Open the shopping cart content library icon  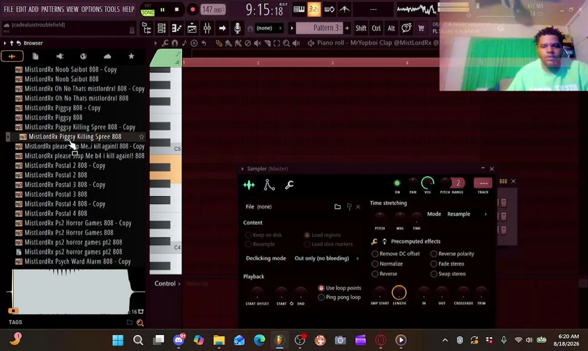[x=421, y=28]
